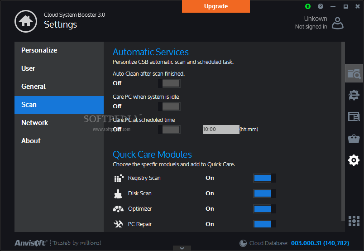Click the user account profile icon
Viewport: 364px width, 251px height.
click(338, 23)
